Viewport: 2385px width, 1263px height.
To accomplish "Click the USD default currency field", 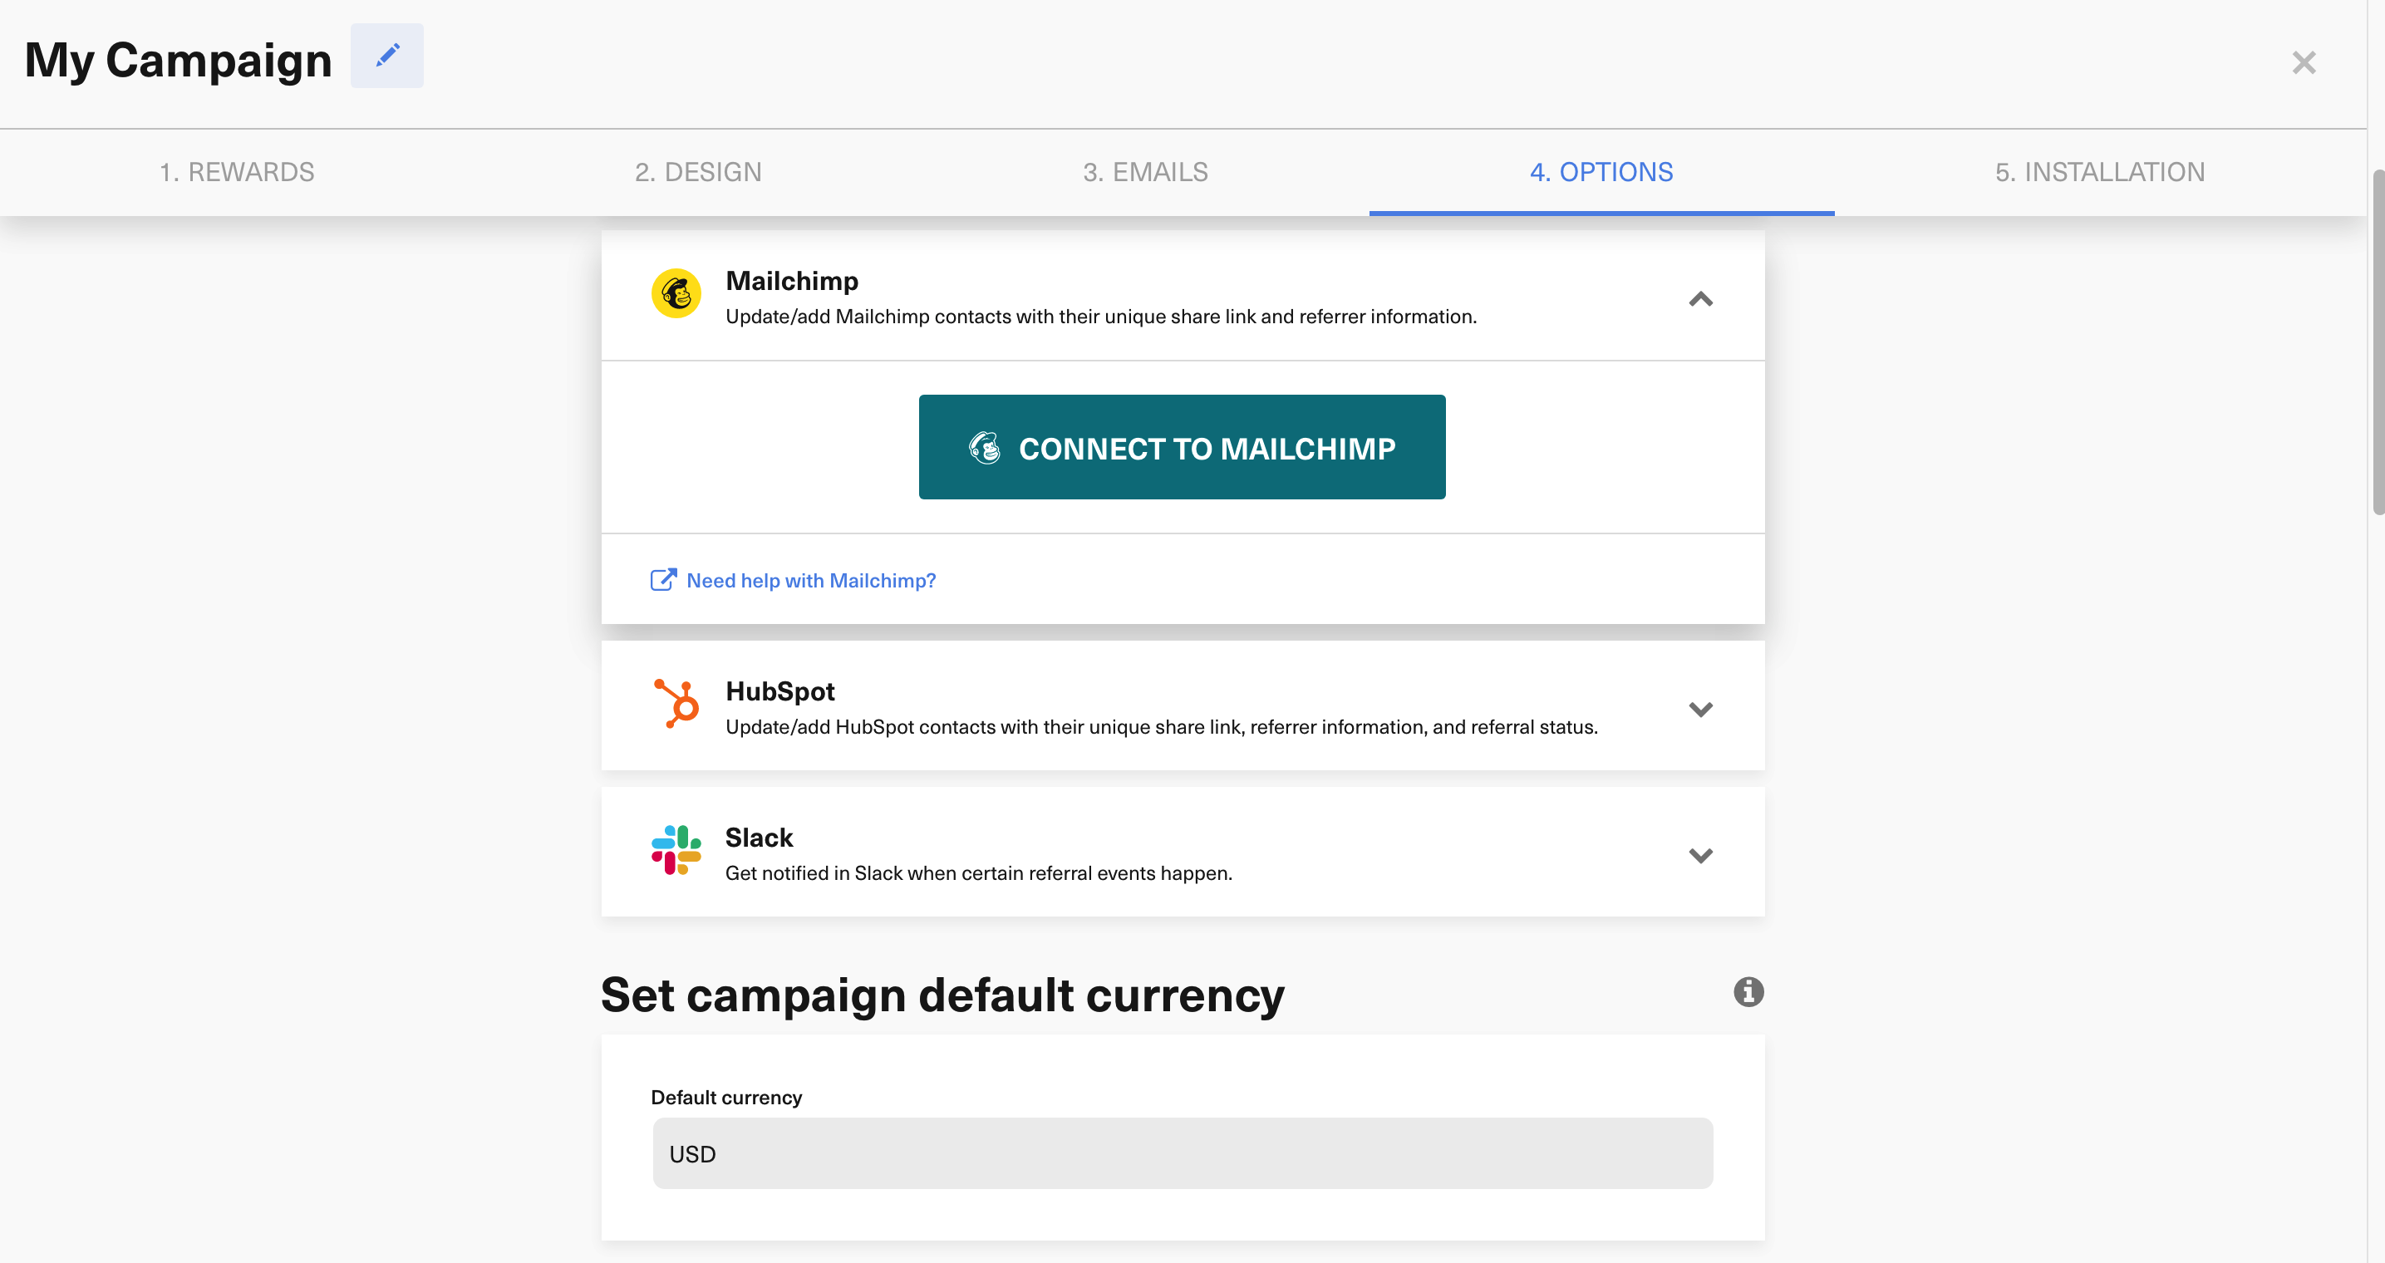I will [1182, 1152].
